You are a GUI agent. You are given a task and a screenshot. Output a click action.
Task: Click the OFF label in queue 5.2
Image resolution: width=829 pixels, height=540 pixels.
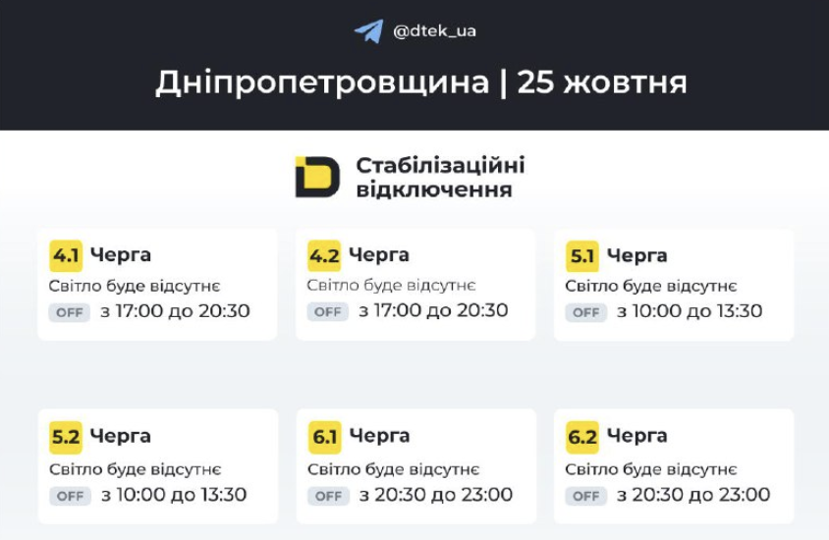pyautogui.click(x=70, y=496)
